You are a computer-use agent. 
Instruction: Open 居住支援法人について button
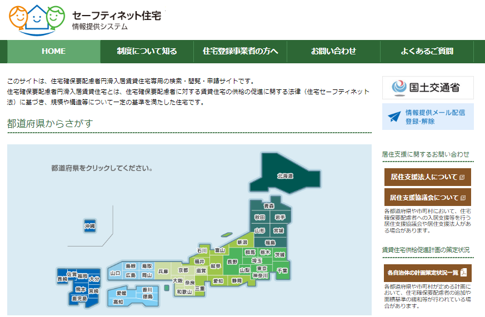(x=427, y=177)
